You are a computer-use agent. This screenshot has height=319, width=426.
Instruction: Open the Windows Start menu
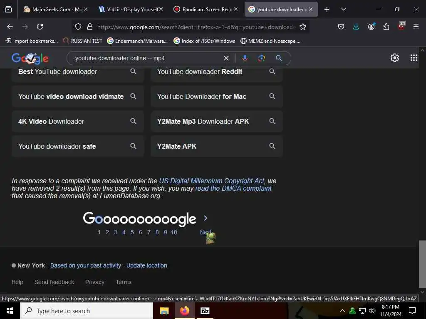coord(10,311)
